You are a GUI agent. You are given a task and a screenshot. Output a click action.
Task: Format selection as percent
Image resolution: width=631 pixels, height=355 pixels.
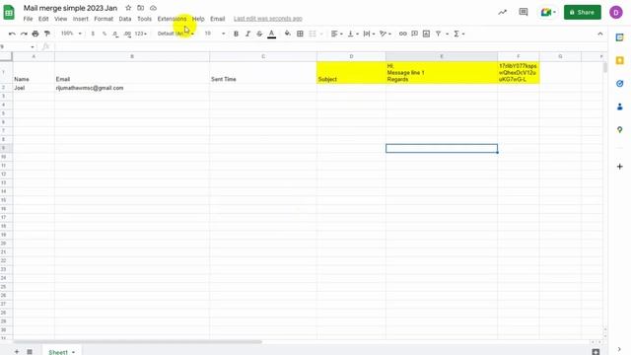pos(105,34)
